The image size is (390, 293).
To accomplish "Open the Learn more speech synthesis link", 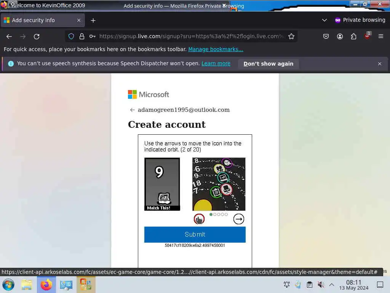I will [x=216, y=64].
